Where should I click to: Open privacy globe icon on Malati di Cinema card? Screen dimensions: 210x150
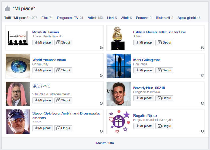(101, 48)
